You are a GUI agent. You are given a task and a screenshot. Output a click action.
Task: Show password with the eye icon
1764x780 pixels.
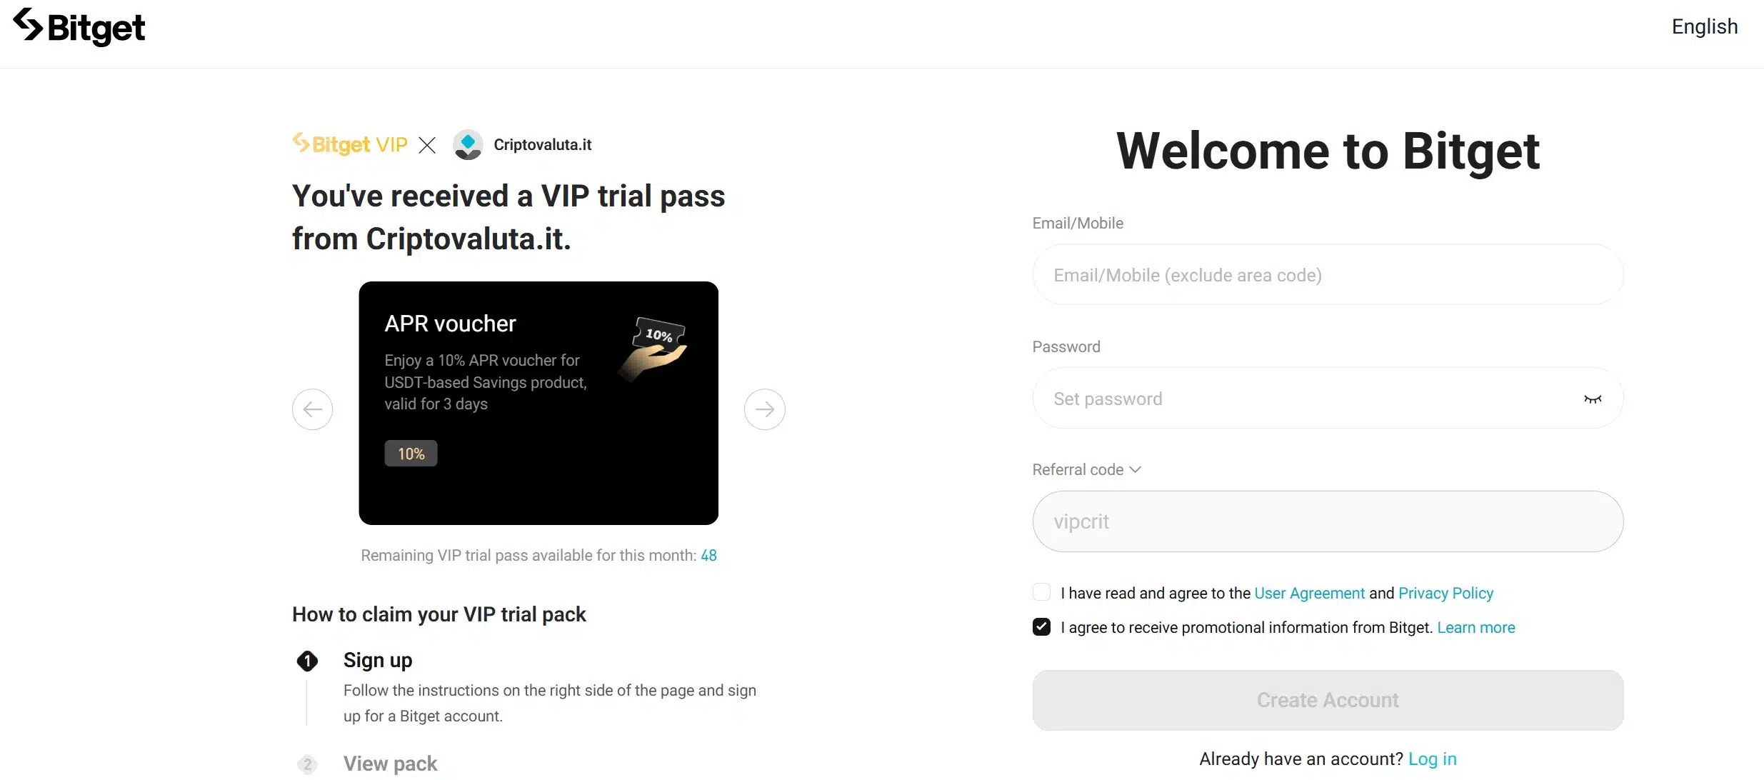(1592, 399)
